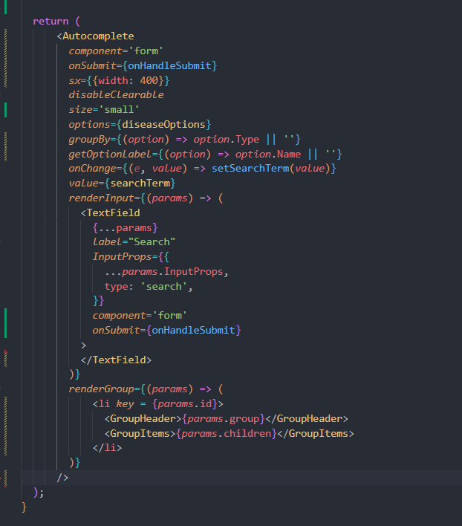
Task: Click the closing '</GroupItems>' tag
Action: [x=316, y=433]
